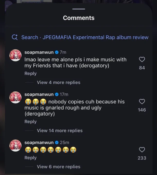Tap verified badge on 17m comment
This screenshot has height=175, width=157.
click(x=57, y=94)
